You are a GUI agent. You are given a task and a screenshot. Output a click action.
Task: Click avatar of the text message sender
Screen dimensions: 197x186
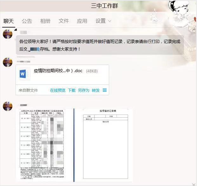pyautogui.click(x=8, y=33)
